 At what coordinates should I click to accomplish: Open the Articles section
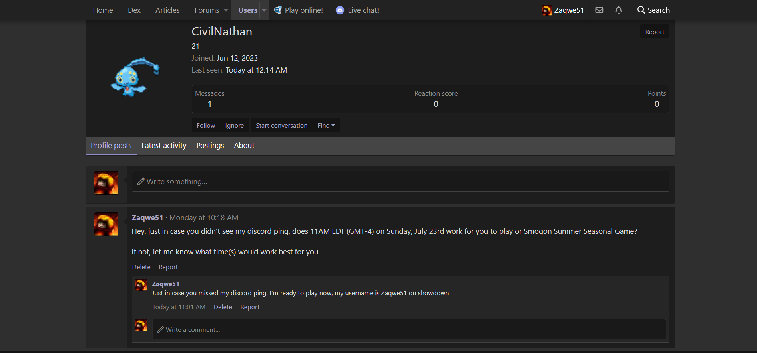tap(167, 10)
